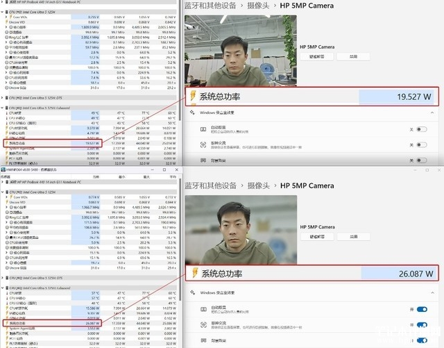Click clock icon of 平均有效频率 row at 108.6 MHz
Viewport: 444px width, 348px height.
click(x=7, y=227)
